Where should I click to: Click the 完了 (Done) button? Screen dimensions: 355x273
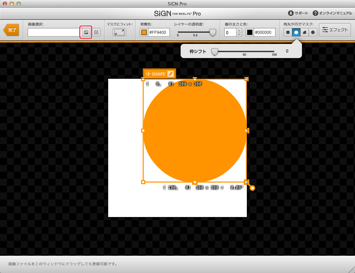click(x=11, y=30)
